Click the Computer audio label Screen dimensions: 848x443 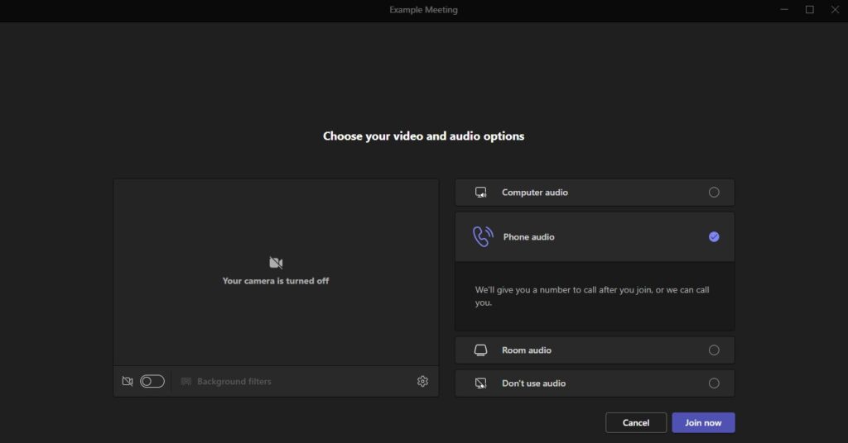tap(535, 192)
